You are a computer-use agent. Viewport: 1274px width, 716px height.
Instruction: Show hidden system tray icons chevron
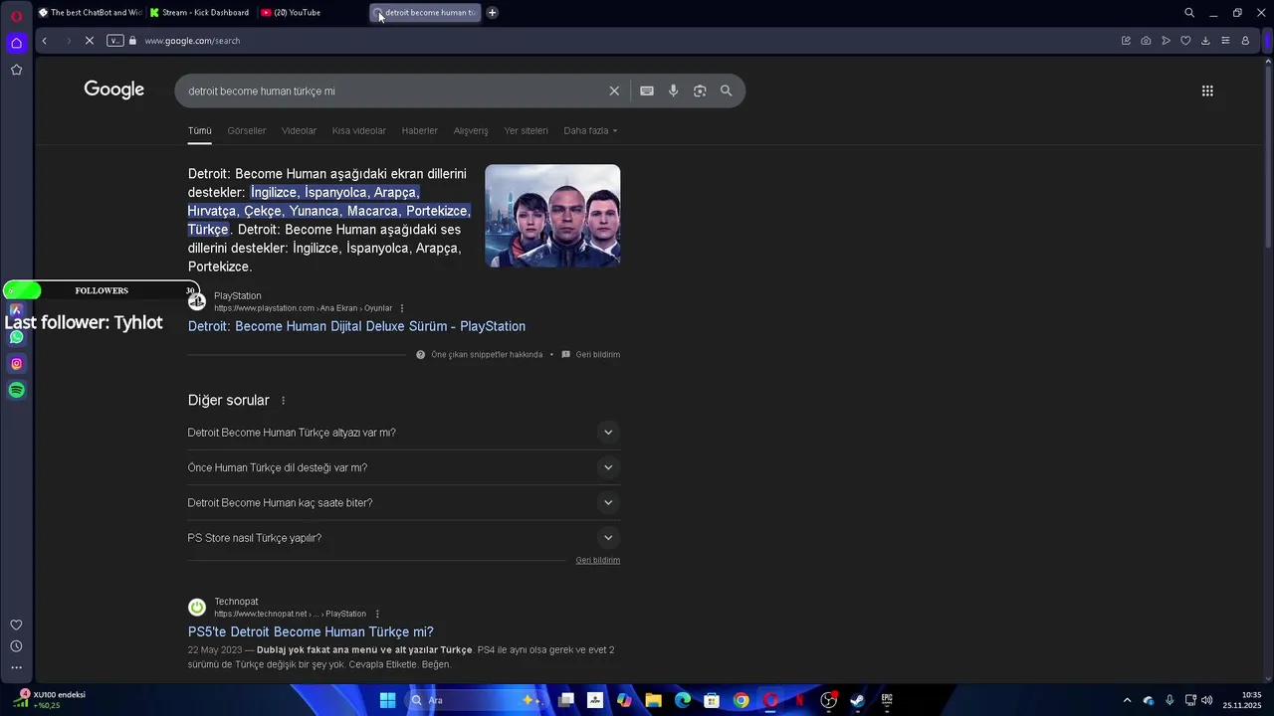tap(1127, 700)
